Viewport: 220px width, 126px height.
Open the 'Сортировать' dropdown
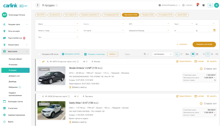coord(163,54)
